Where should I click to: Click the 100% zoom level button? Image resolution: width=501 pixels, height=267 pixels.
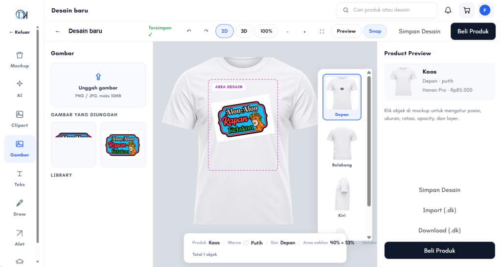point(266,31)
